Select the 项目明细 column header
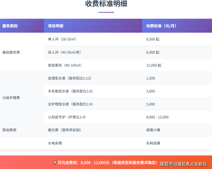The image size is (212, 169). tap(56, 26)
